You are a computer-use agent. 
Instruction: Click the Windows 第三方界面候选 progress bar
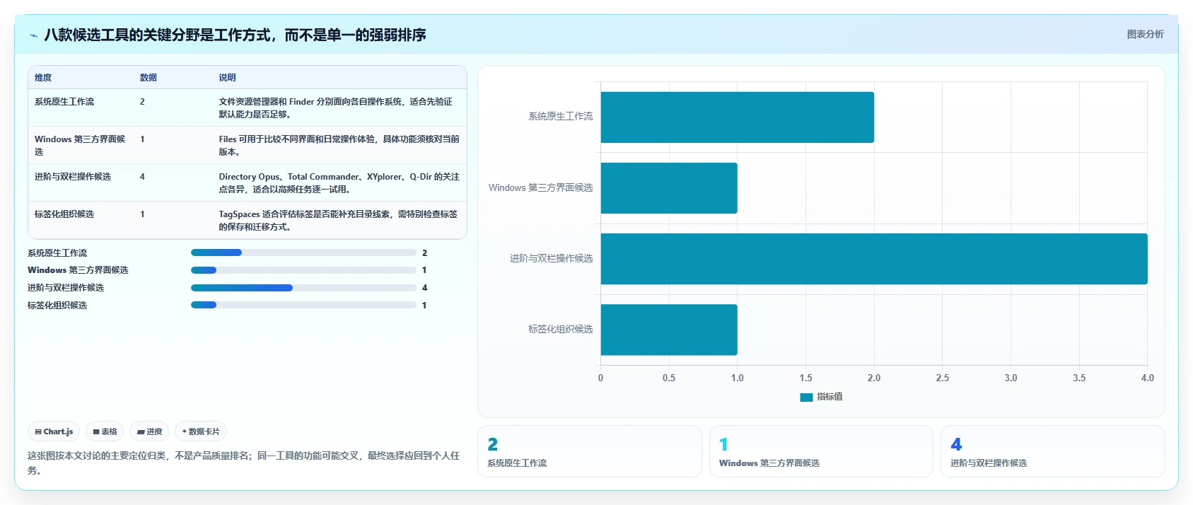(303, 270)
